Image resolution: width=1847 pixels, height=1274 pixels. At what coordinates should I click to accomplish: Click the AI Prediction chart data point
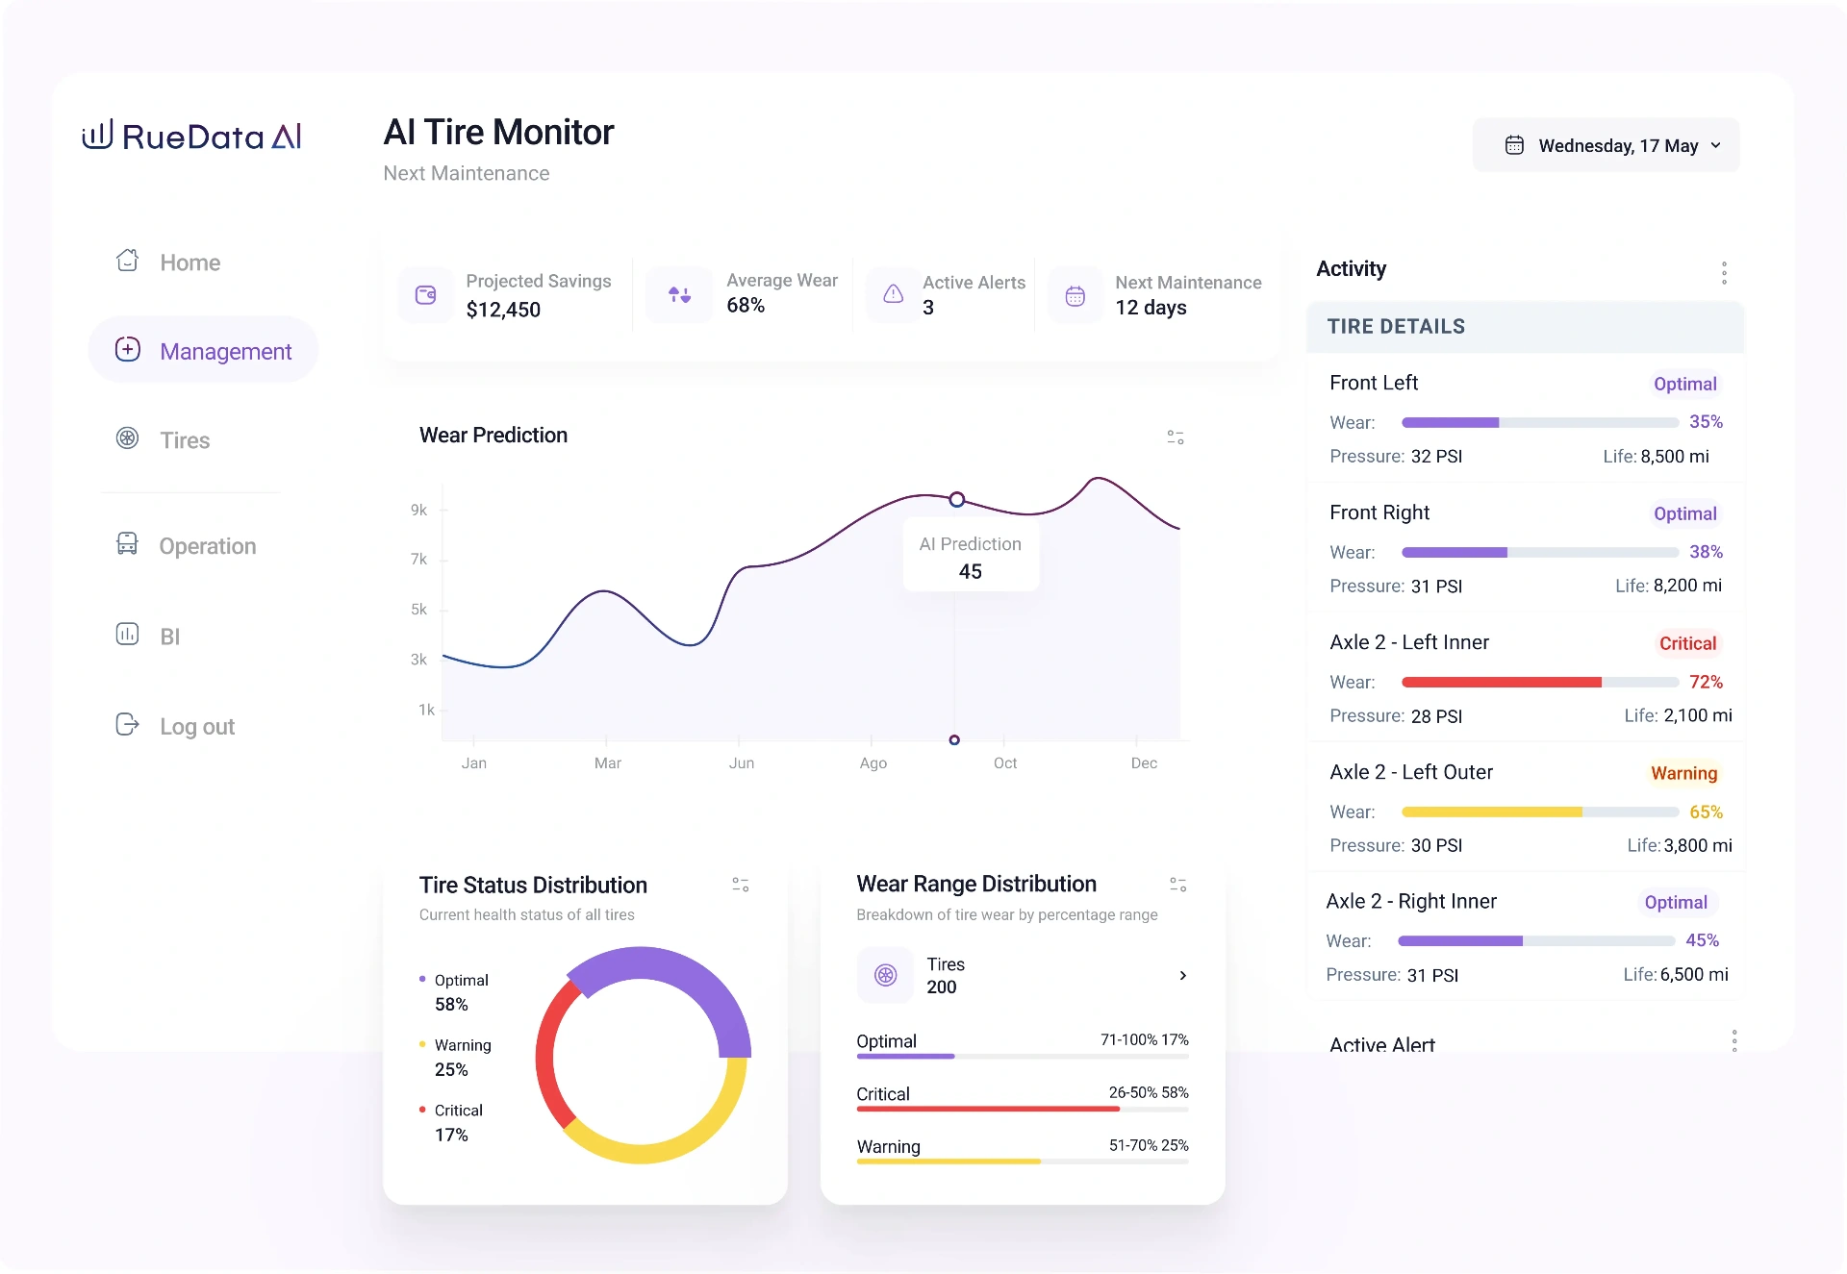click(x=956, y=499)
